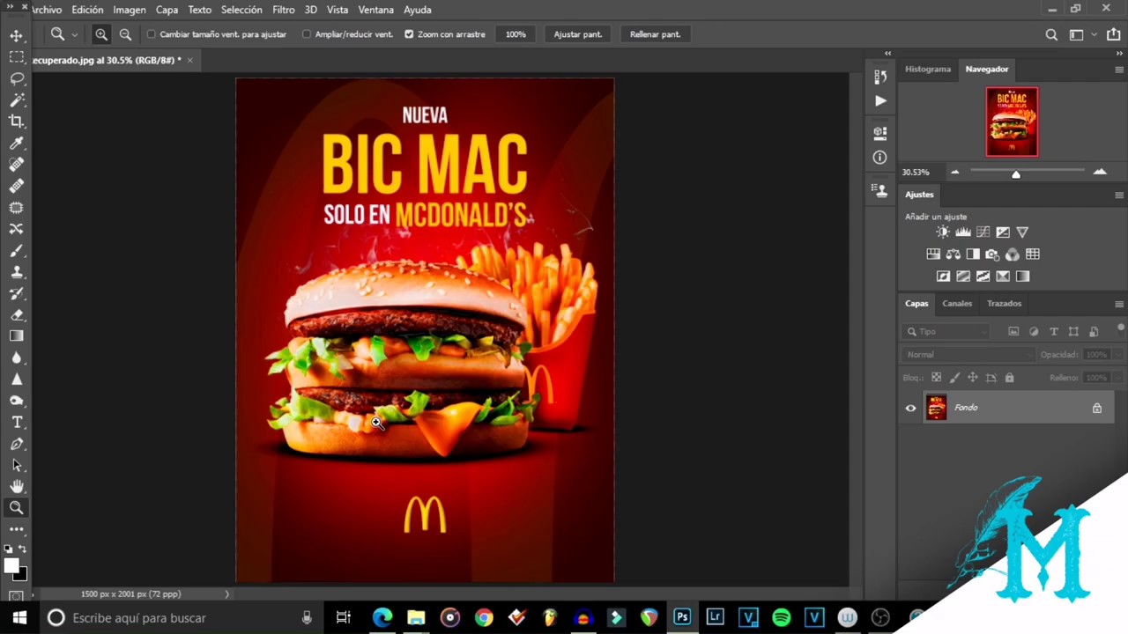Click the Navigator zoom out mountain button
The height and width of the screenshot is (634, 1128).
[x=954, y=172]
